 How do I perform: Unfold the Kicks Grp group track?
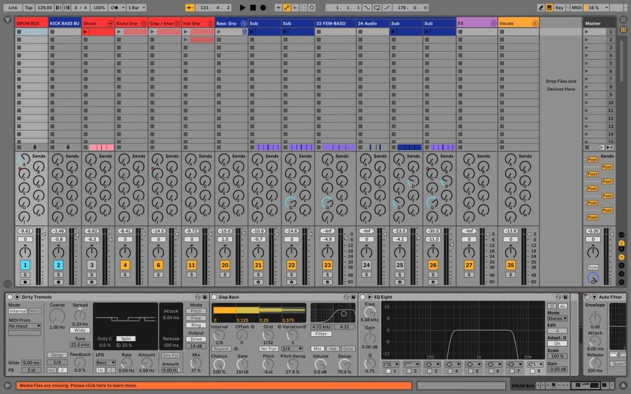coord(144,23)
